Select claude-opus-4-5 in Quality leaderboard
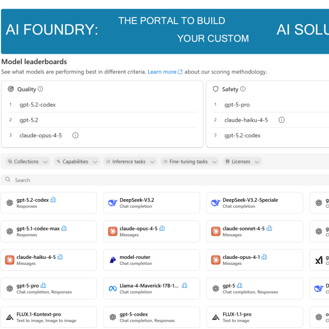329x329 pixels. tap(41, 135)
